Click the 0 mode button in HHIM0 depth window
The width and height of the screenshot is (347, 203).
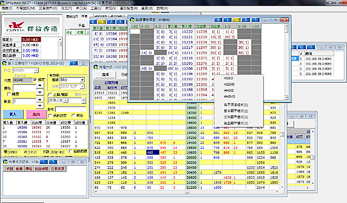[x=218, y=19]
